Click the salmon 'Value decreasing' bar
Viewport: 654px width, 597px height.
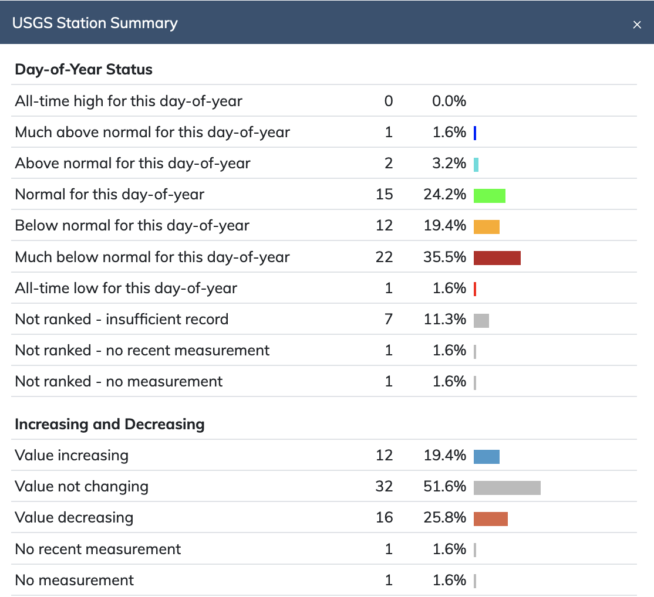(491, 518)
